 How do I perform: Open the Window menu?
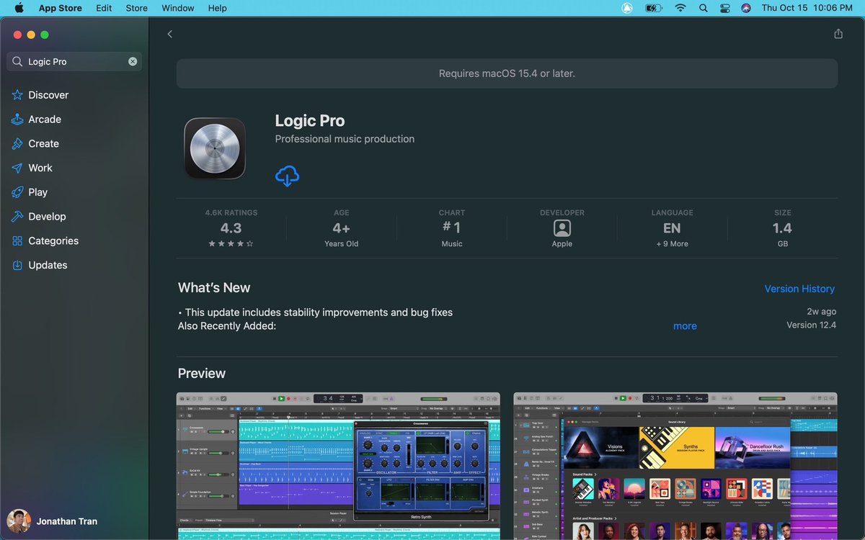178,8
